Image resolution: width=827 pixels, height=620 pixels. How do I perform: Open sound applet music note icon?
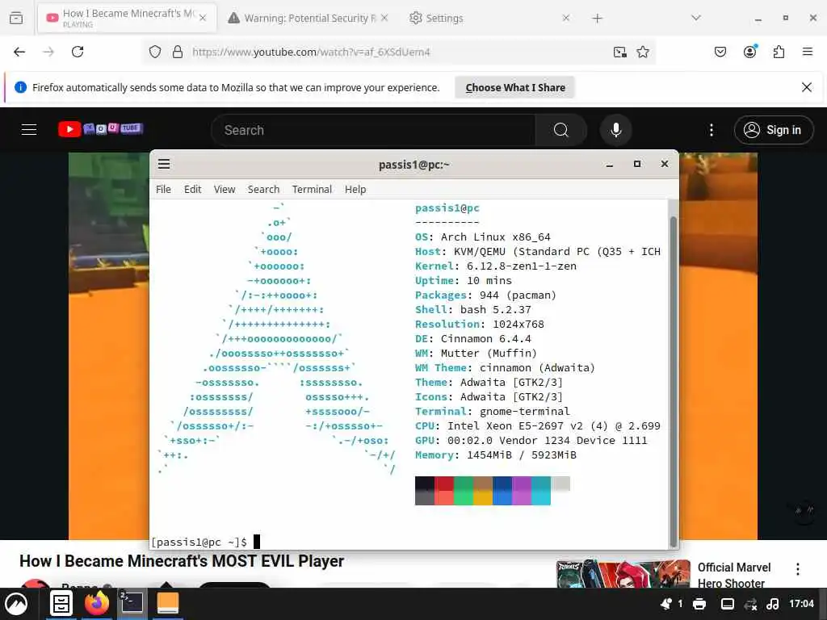click(773, 604)
